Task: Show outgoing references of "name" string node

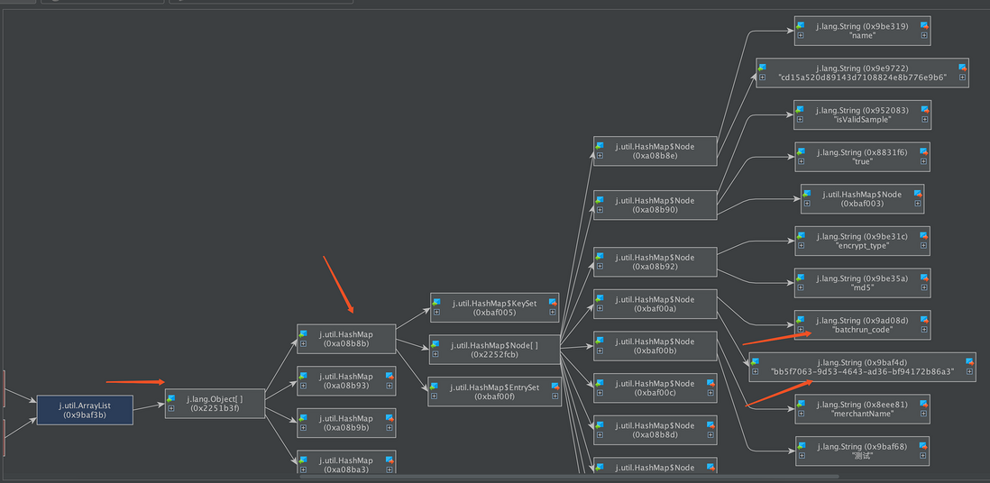Action: (x=924, y=26)
